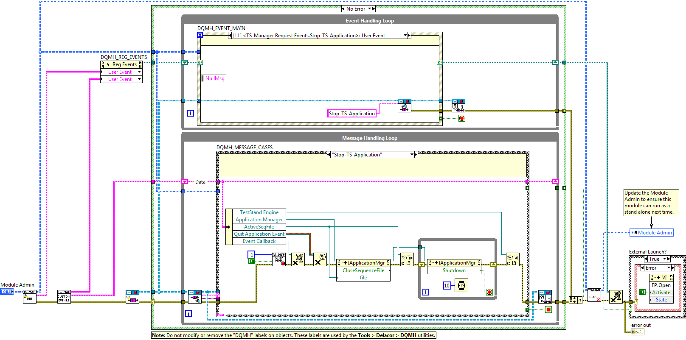
Task: Go to previous DQMH message case
Action: click(x=329, y=155)
